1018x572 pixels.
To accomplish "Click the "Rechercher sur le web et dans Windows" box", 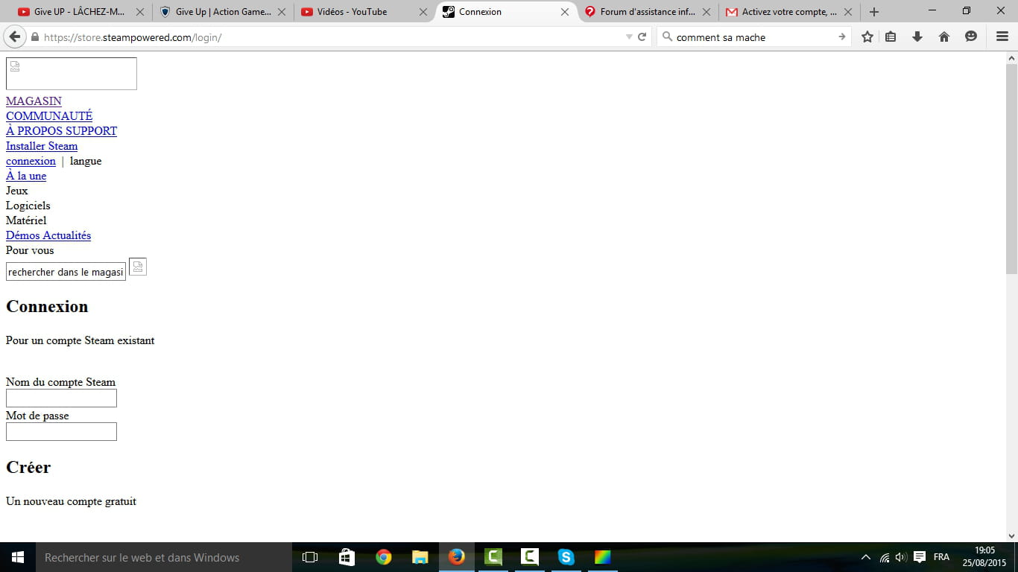I will coord(164,557).
